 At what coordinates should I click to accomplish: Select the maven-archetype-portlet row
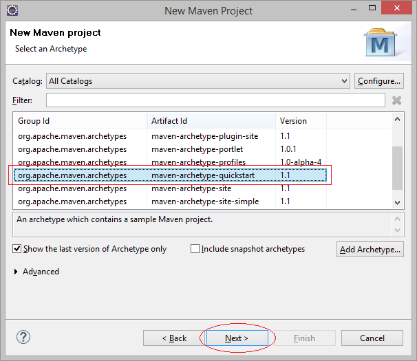(x=170, y=149)
